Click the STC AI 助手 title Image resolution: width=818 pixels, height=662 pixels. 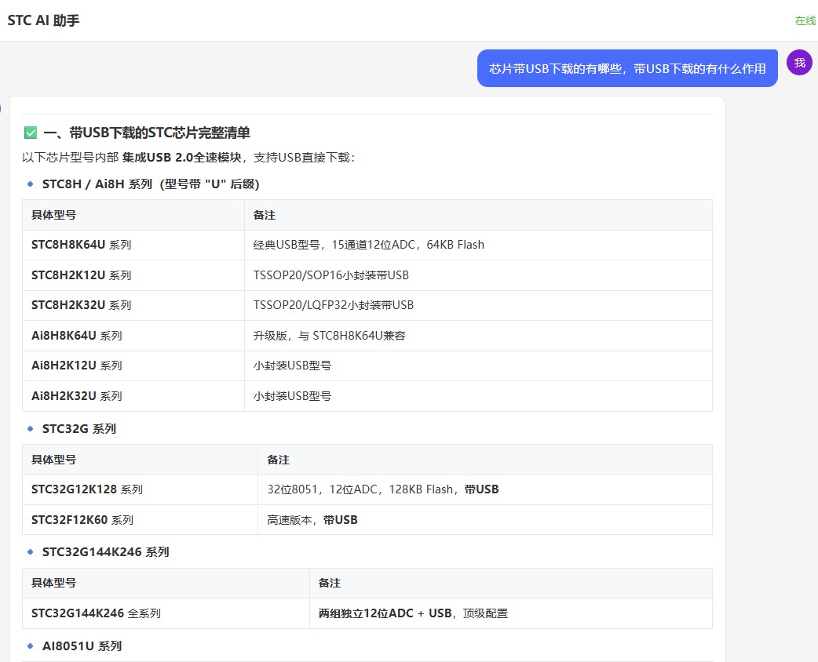[x=43, y=20]
